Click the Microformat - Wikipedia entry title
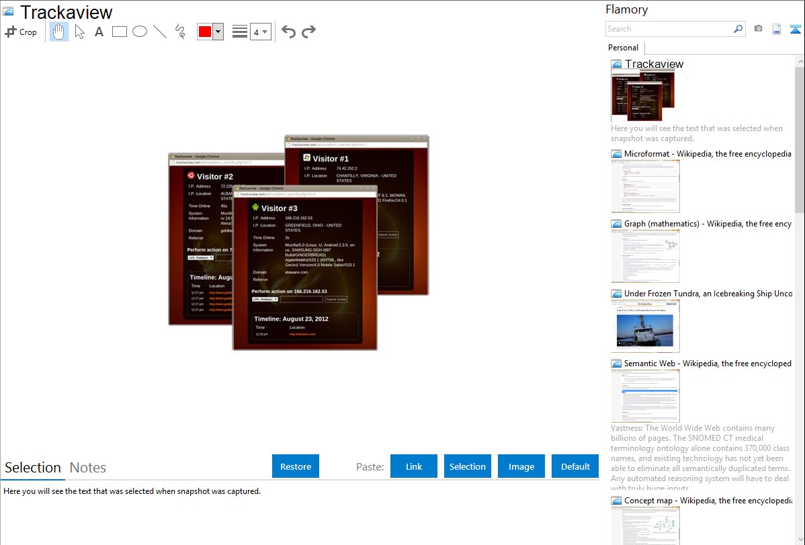This screenshot has height=545, width=805. coord(708,154)
